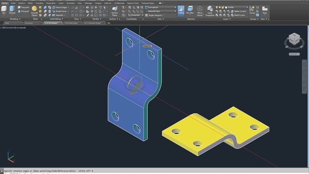Click the Smooth Object mesh tool
The width and height of the screenshot is (309, 174).
(34, 11)
